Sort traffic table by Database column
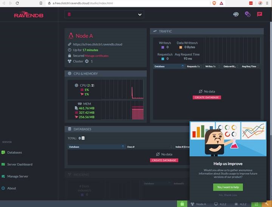 [169, 66]
